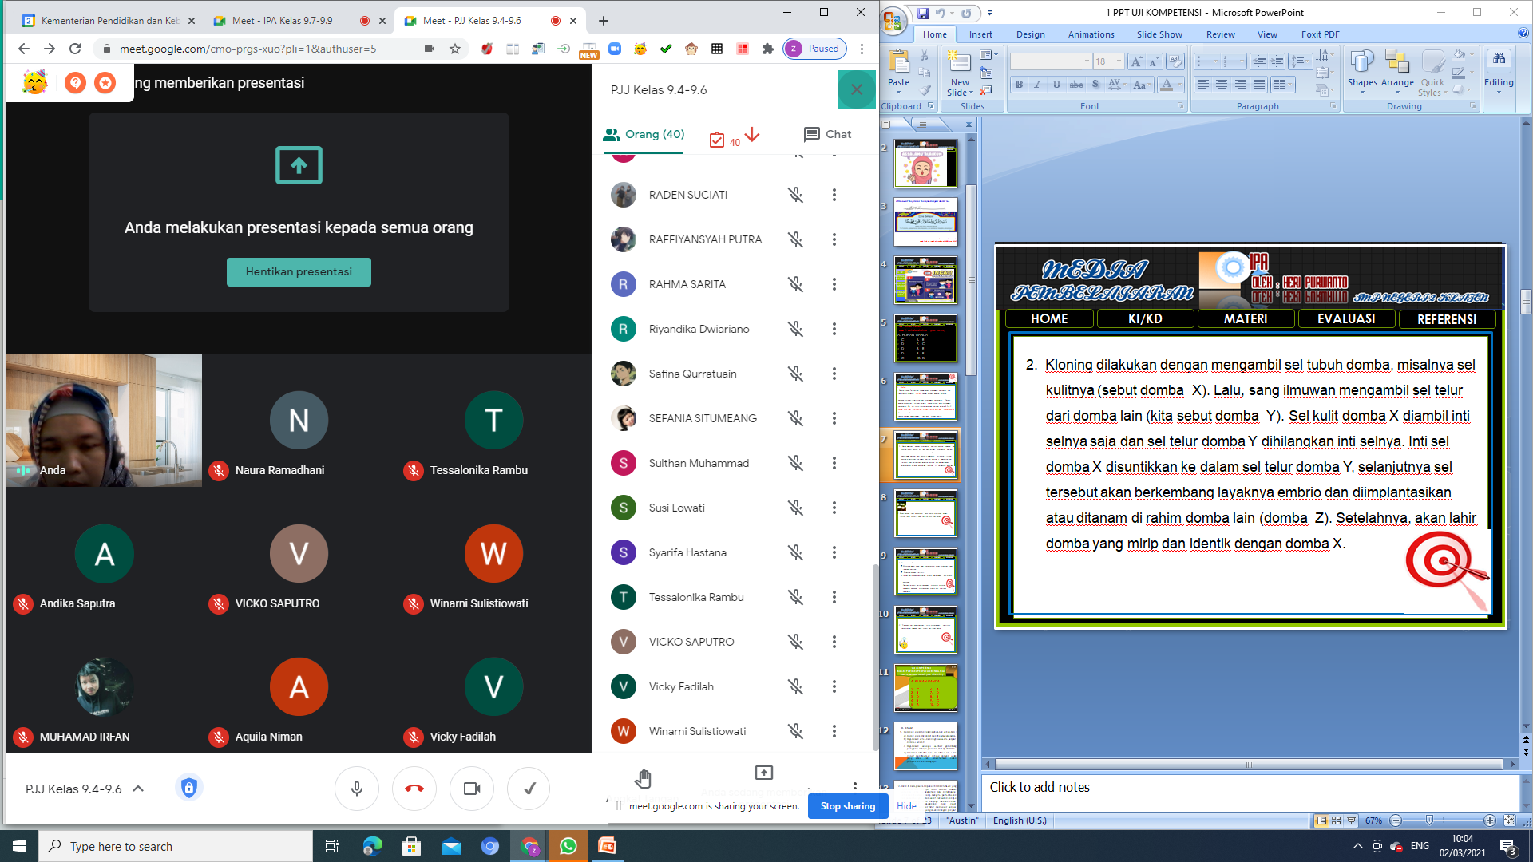Click the Bold formatting icon
The width and height of the screenshot is (1533, 862).
[1019, 85]
